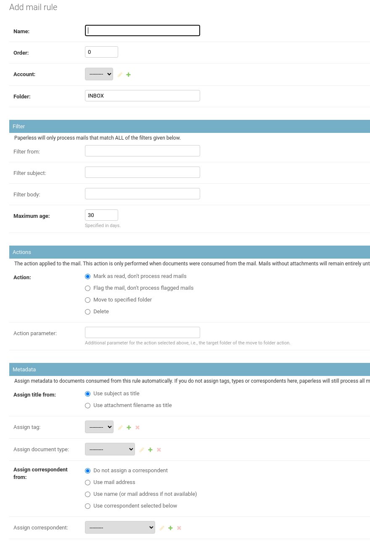Image resolution: width=370 pixels, height=545 pixels.
Task: Click delete icon beside Assign document type
Action: [159, 450]
